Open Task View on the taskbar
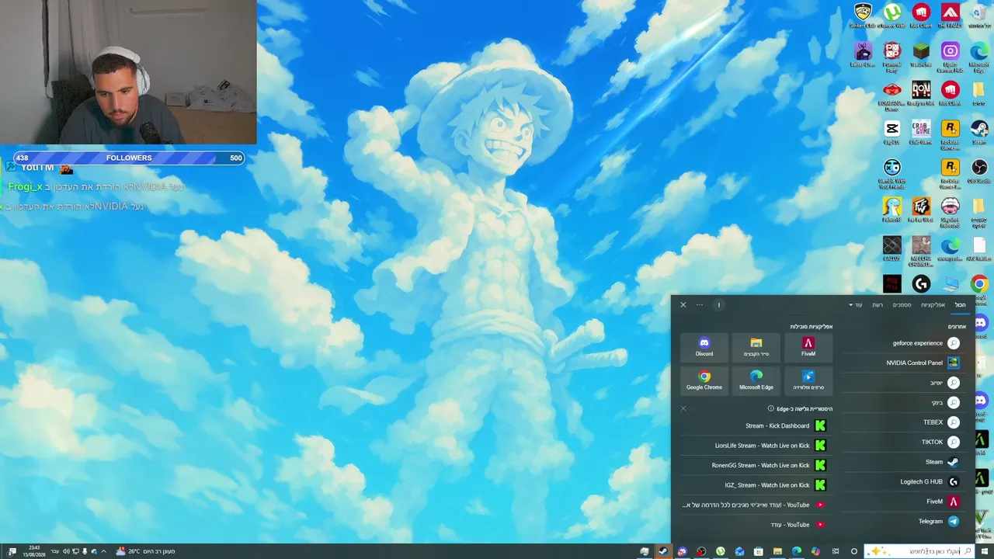This screenshot has height=559, width=994. point(836,551)
